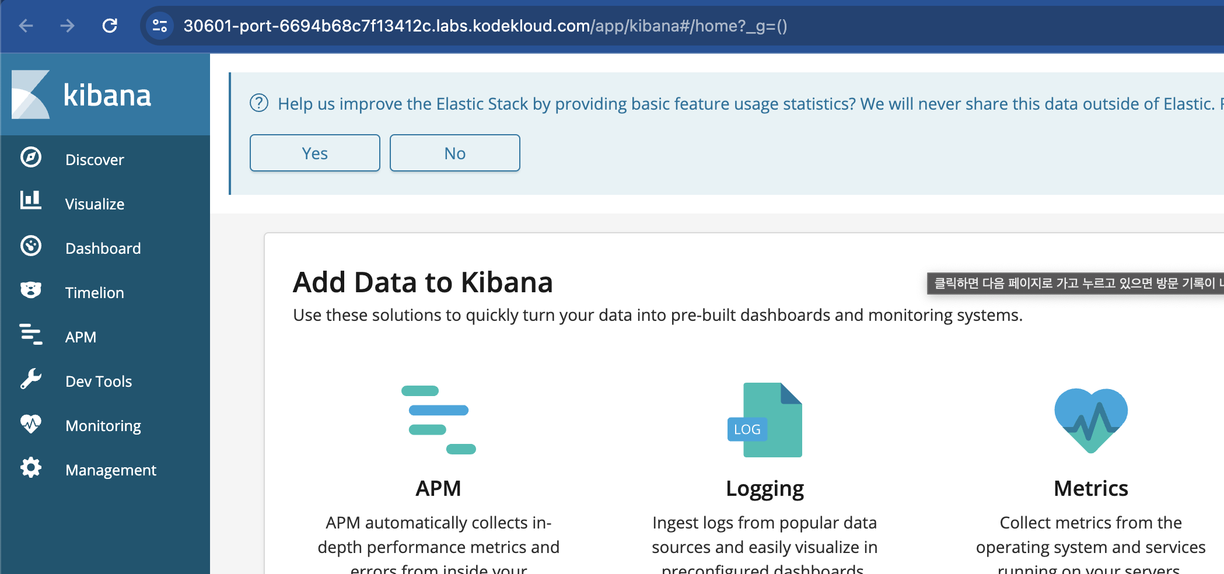Reload the page with the refresh icon

[110, 26]
